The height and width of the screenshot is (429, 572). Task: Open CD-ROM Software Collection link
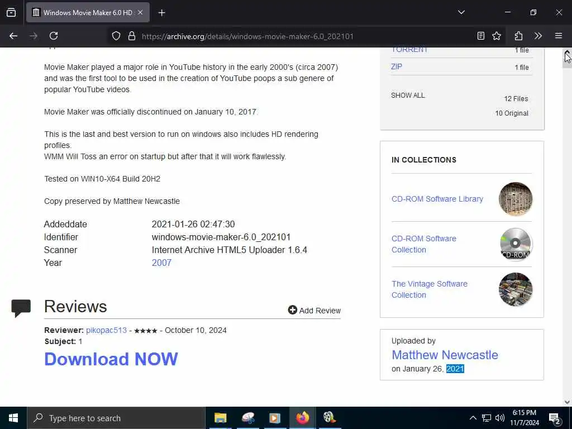click(424, 244)
